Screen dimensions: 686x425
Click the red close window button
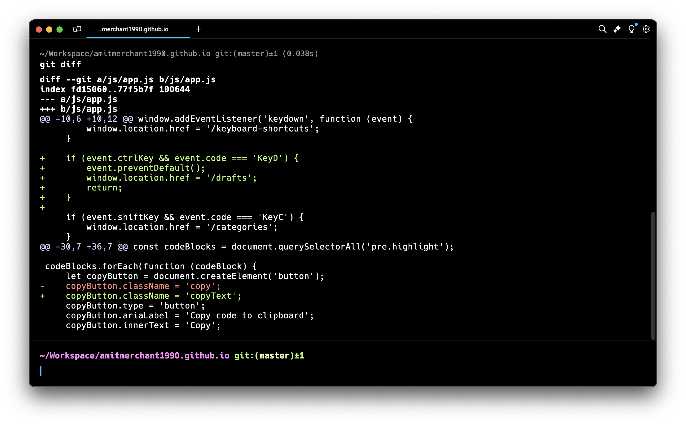click(x=39, y=29)
